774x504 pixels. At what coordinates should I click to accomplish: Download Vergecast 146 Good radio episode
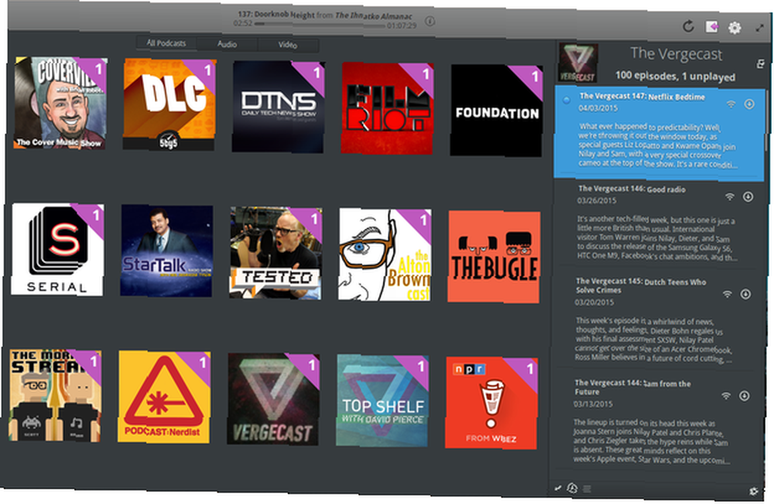click(748, 197)
